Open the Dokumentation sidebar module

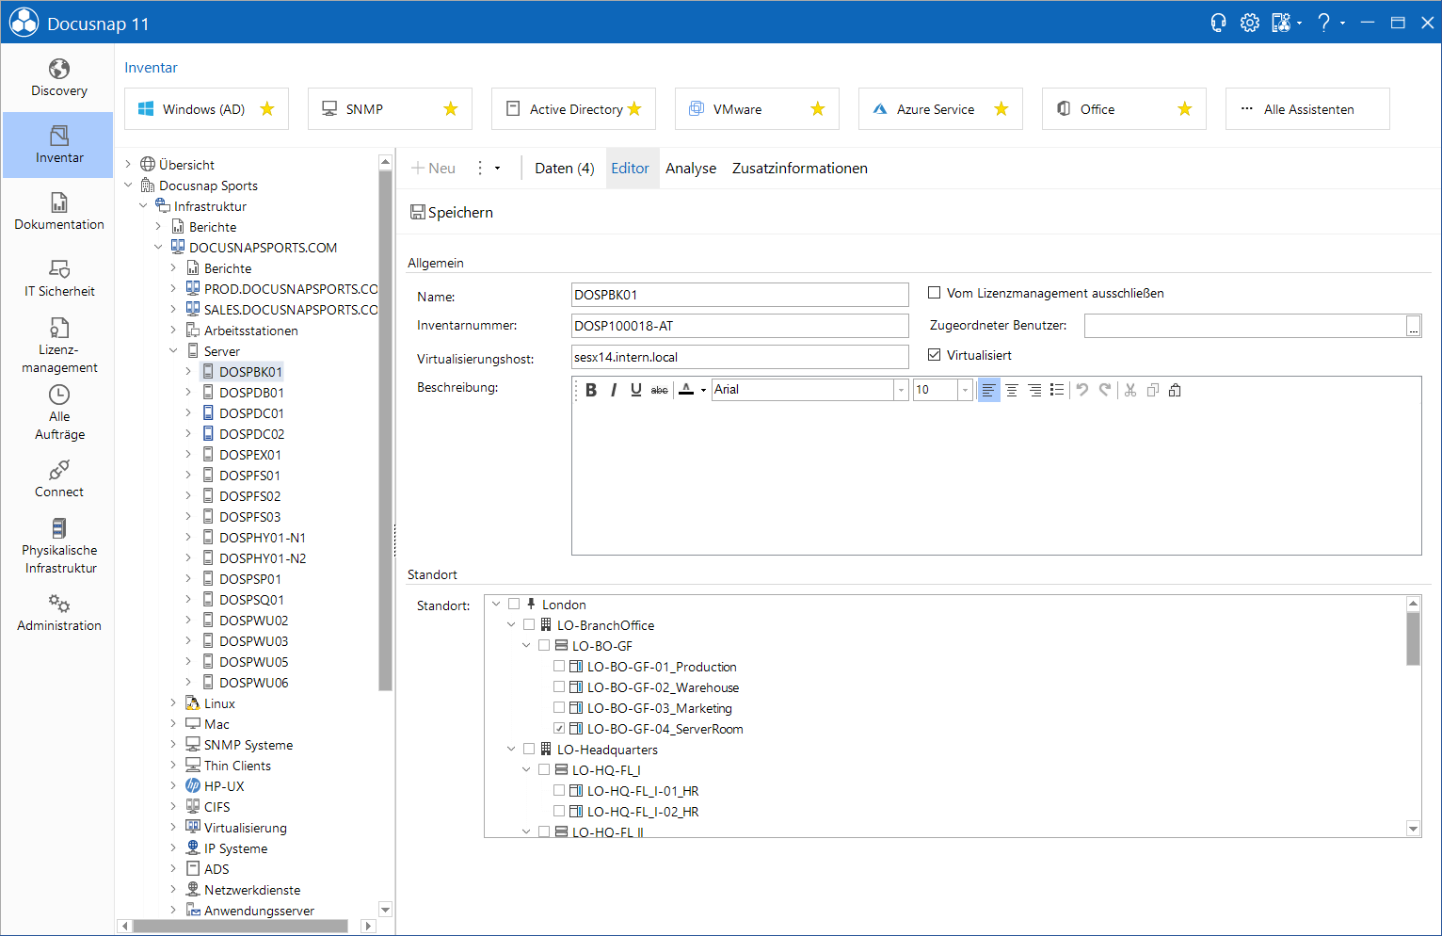point(58,212)
